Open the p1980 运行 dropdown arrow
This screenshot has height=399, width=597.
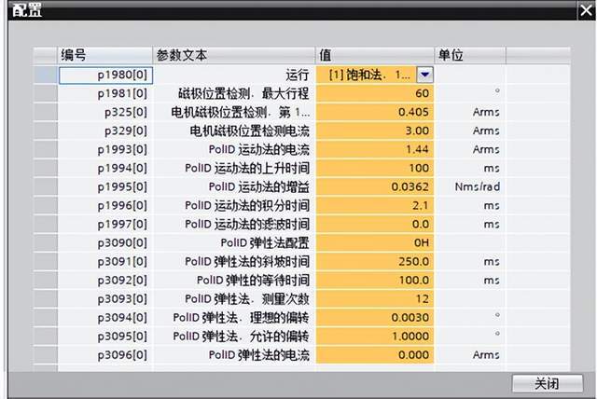pyautogui.click(x=425, y=75)
